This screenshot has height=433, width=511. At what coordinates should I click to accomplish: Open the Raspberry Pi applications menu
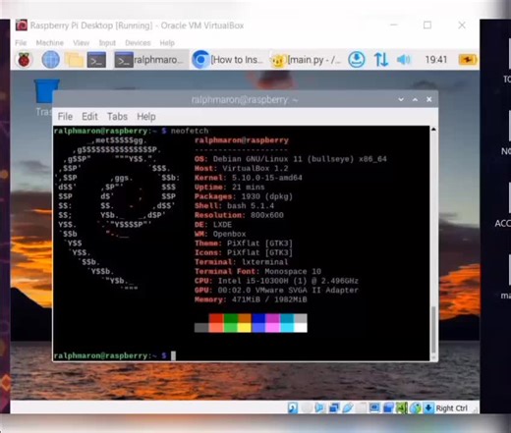24,60
